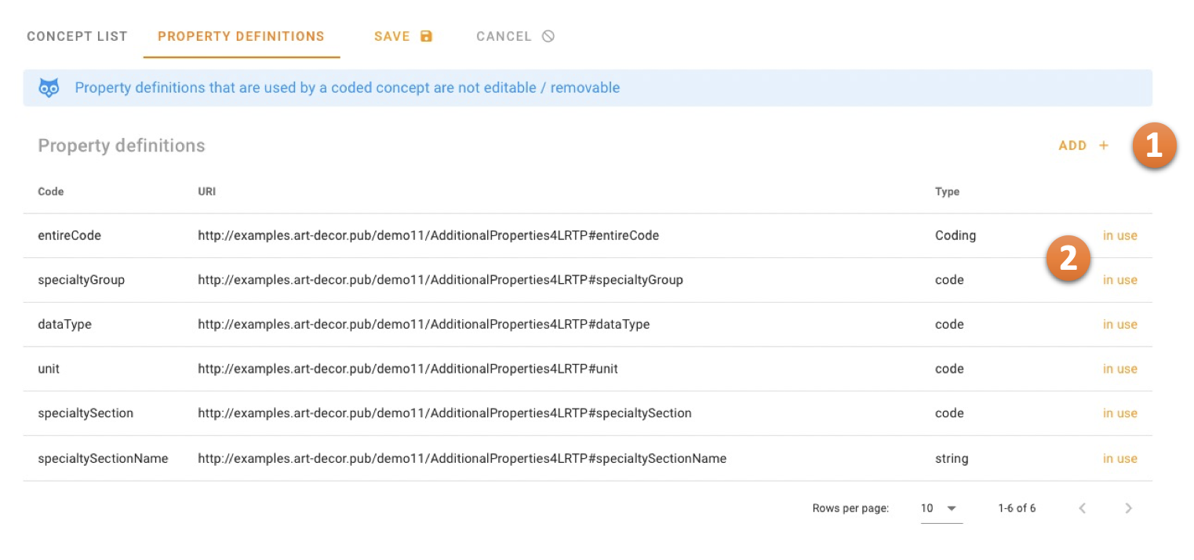Click orange callout marker number 2
The height and width of the screenshot is (560, 1194).
(x=1068, y=260)
